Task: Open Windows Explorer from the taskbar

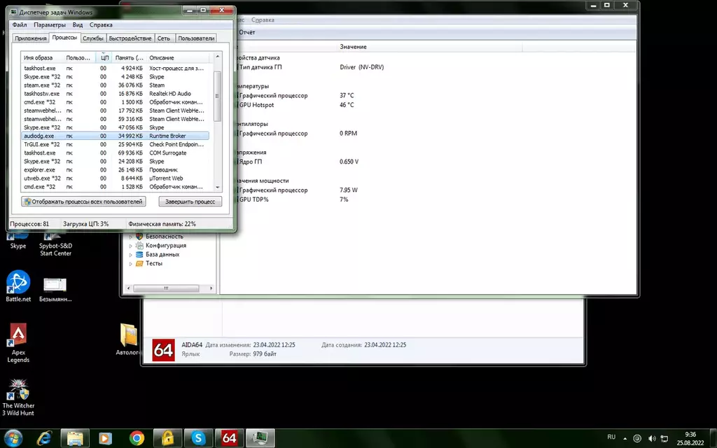Action: 75,438
